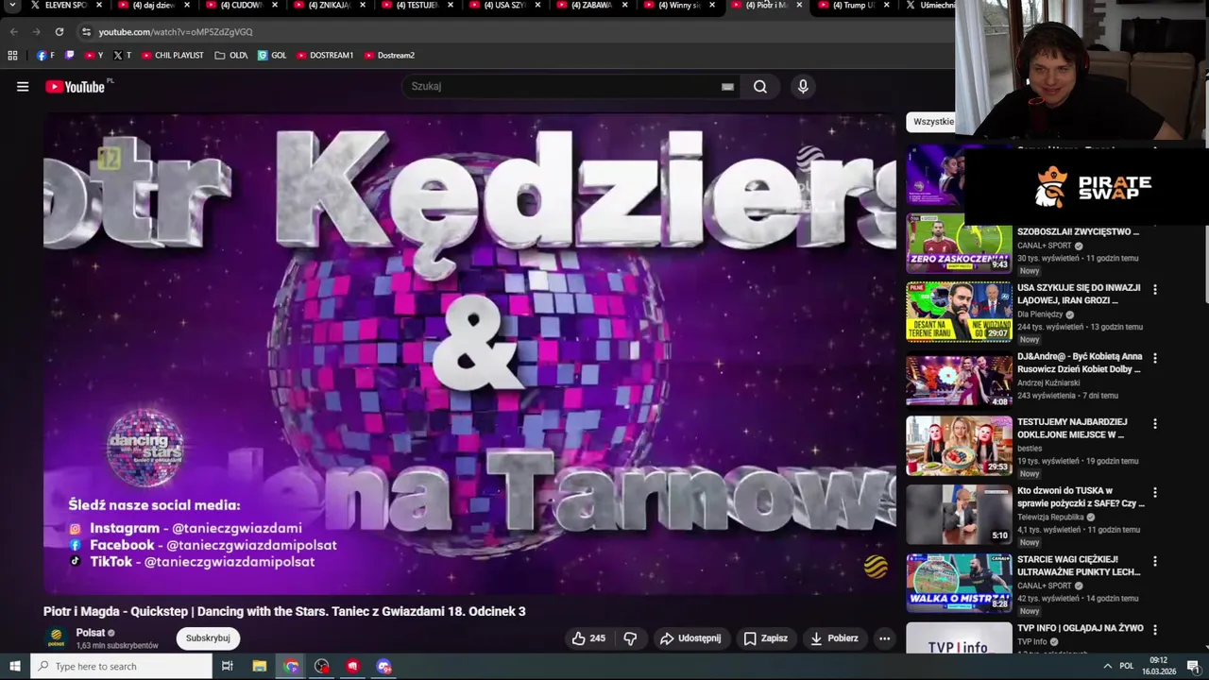This screenshot has width=1209, height=680.
Task: Open options for DJ&Andre@ video
Action: point(1154,359)
